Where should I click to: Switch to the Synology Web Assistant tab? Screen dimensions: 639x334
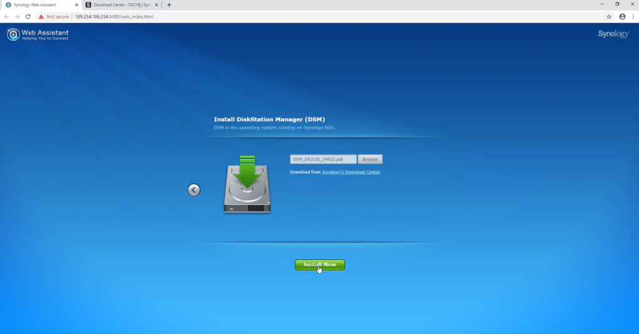click(x=39, y=5)
